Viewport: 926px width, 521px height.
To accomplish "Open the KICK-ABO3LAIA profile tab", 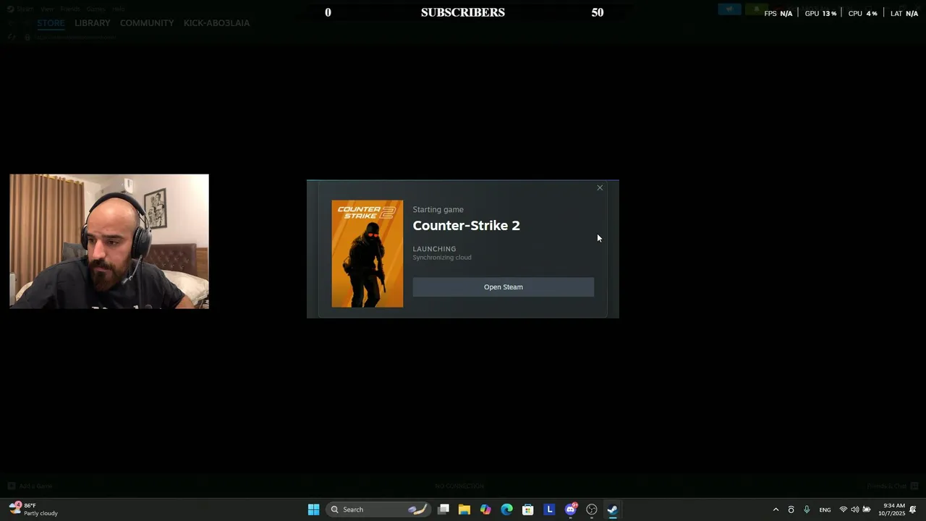I will pyautogui.click(x=216, y=23).
